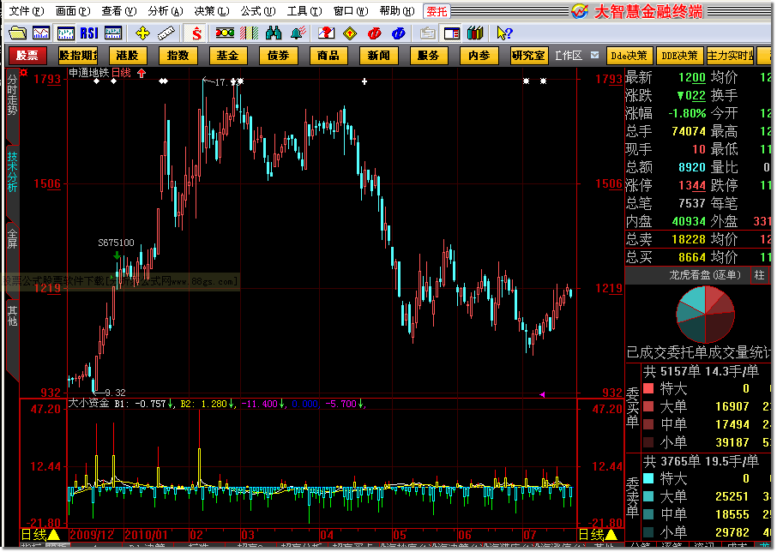
Task: Click the greyed clipboard toolbar icon
Action: tap(428, 33)
